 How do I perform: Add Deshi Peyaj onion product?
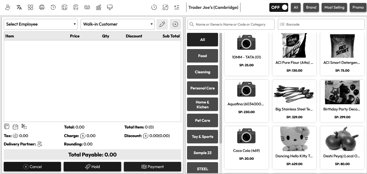pyautogui.click(x=342, y=148)
